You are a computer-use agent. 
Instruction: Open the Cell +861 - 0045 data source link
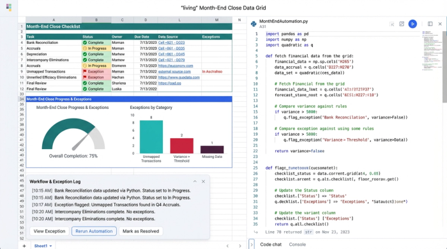[171, 54]
